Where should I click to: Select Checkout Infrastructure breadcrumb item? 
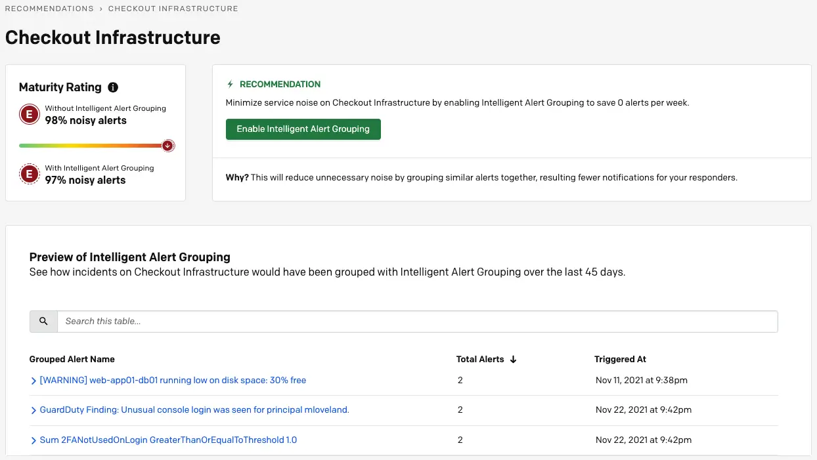coord(173,9)
